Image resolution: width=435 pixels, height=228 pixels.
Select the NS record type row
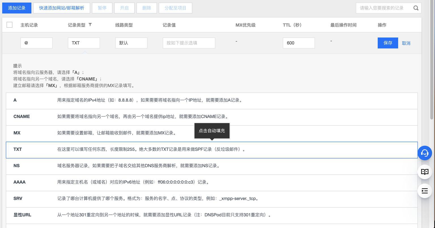(x=212, y=166)
